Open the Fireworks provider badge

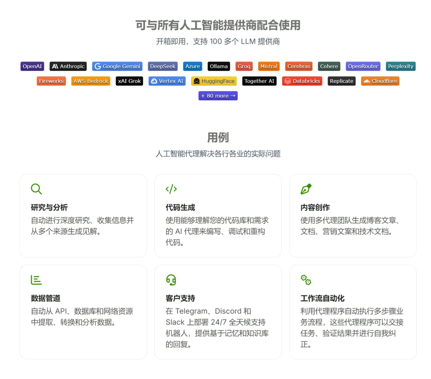(51, 81)
